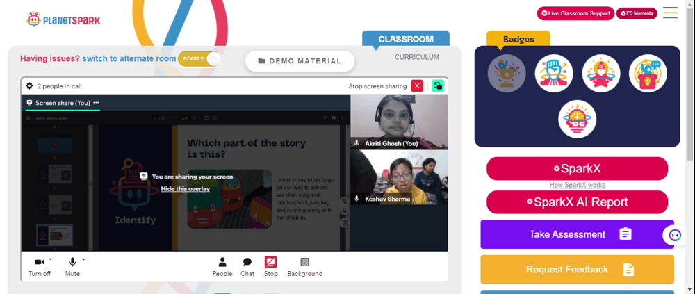This screenshot has height=294, width=695.
Task: Click the red Stop screen share icon
Action: click(271, 262)
